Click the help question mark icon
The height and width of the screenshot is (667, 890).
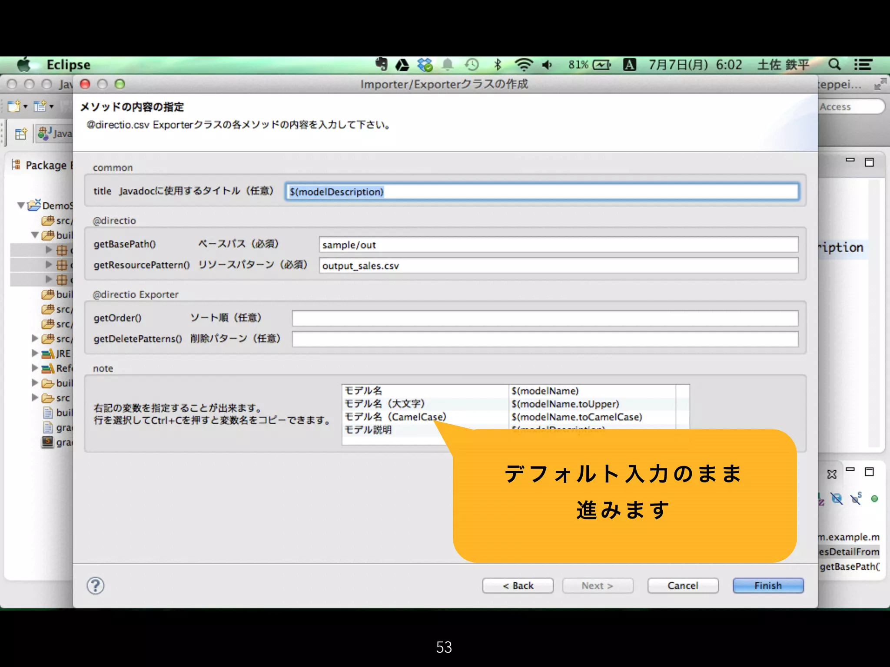(x=95, y=585)
